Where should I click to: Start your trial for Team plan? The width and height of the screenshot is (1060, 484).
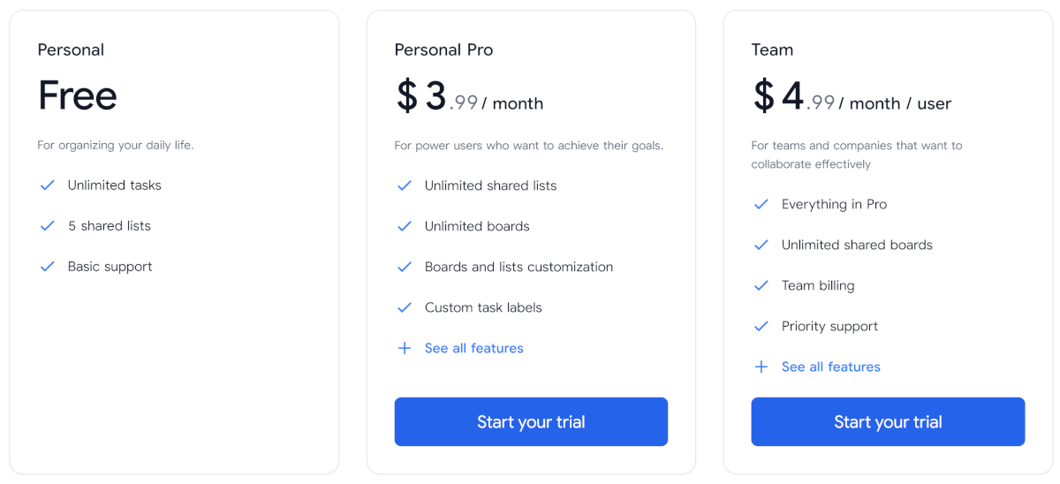(888, 422)
